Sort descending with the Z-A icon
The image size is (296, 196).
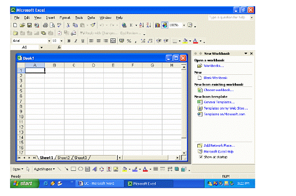point(149,25)
